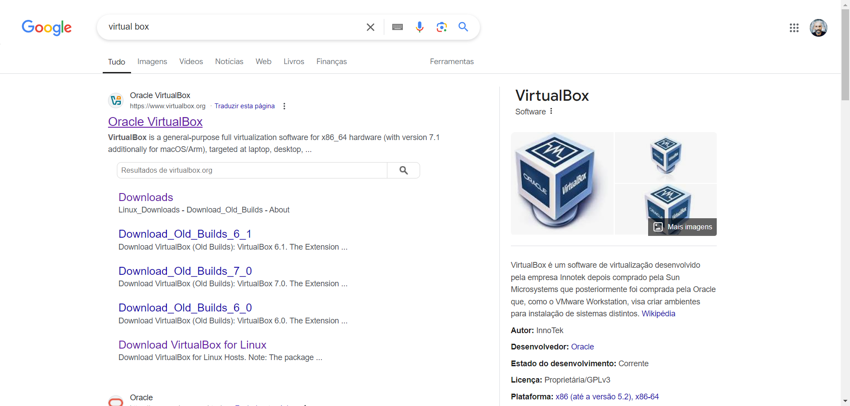Click the second result's Oracle site name
This screenshot has height=406, width=850.
pos(141,398)
